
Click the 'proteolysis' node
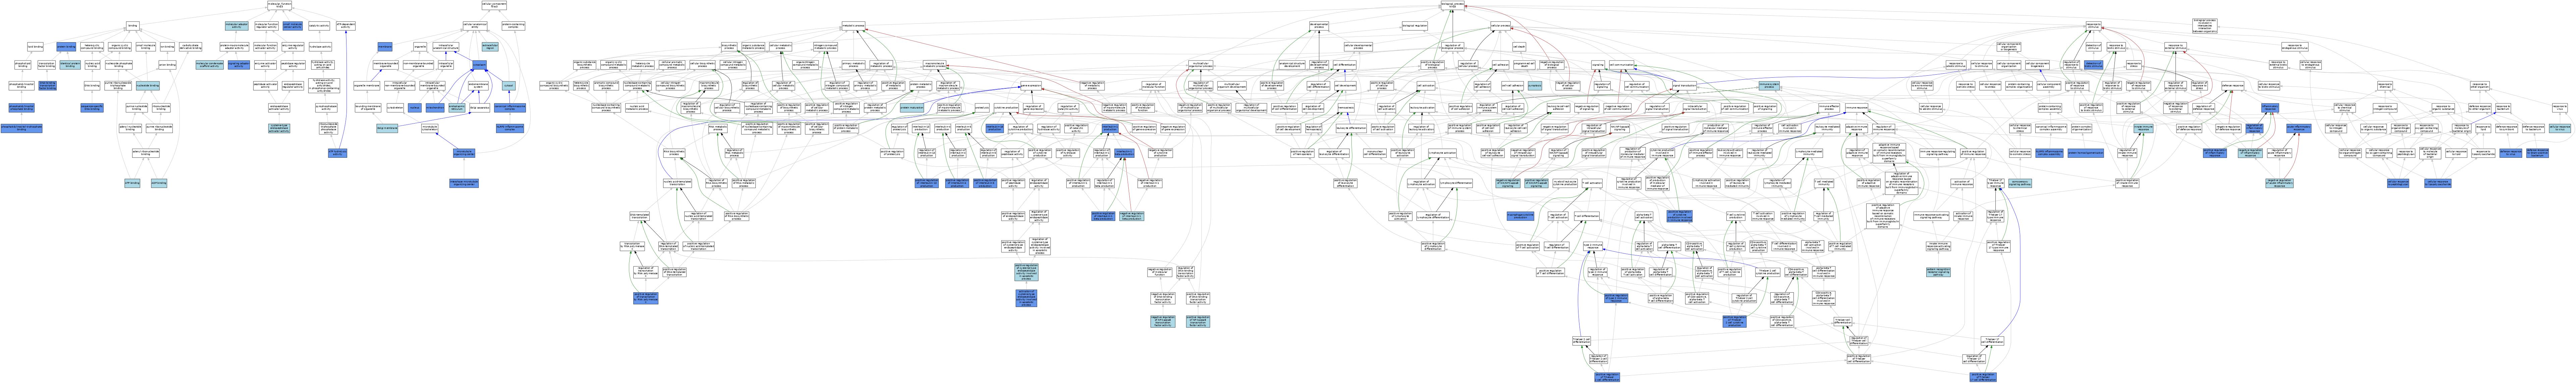(x=982, y=108)
